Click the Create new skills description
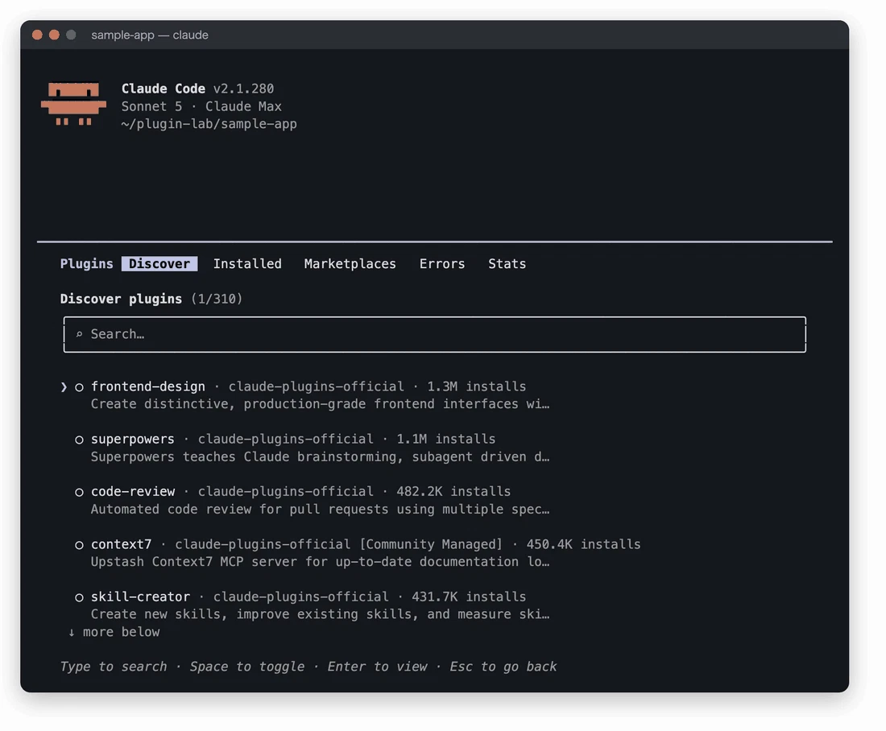The image size is (886, 731). click(x=320, y=614)
